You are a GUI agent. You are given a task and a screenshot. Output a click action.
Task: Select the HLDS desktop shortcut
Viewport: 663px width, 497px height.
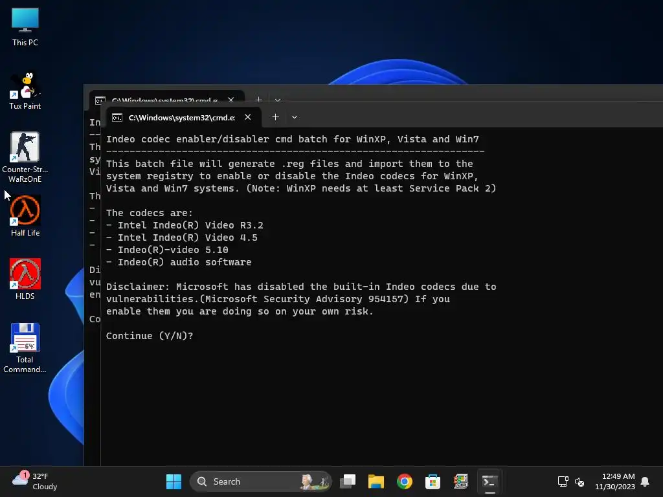(x=25, y=280)
